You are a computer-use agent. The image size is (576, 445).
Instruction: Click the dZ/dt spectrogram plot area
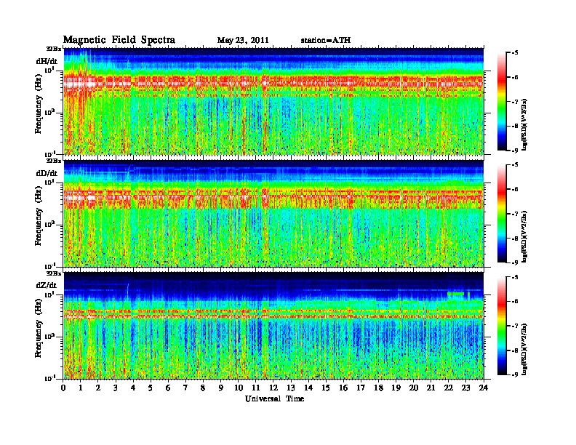coord(273,325)
